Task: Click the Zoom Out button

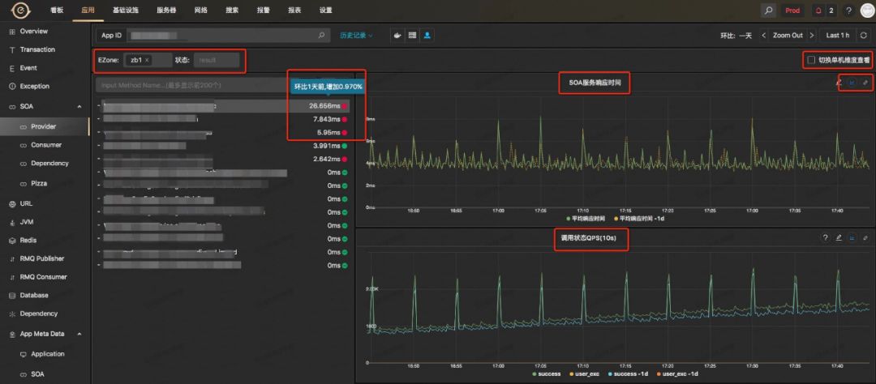Action: 787,36
